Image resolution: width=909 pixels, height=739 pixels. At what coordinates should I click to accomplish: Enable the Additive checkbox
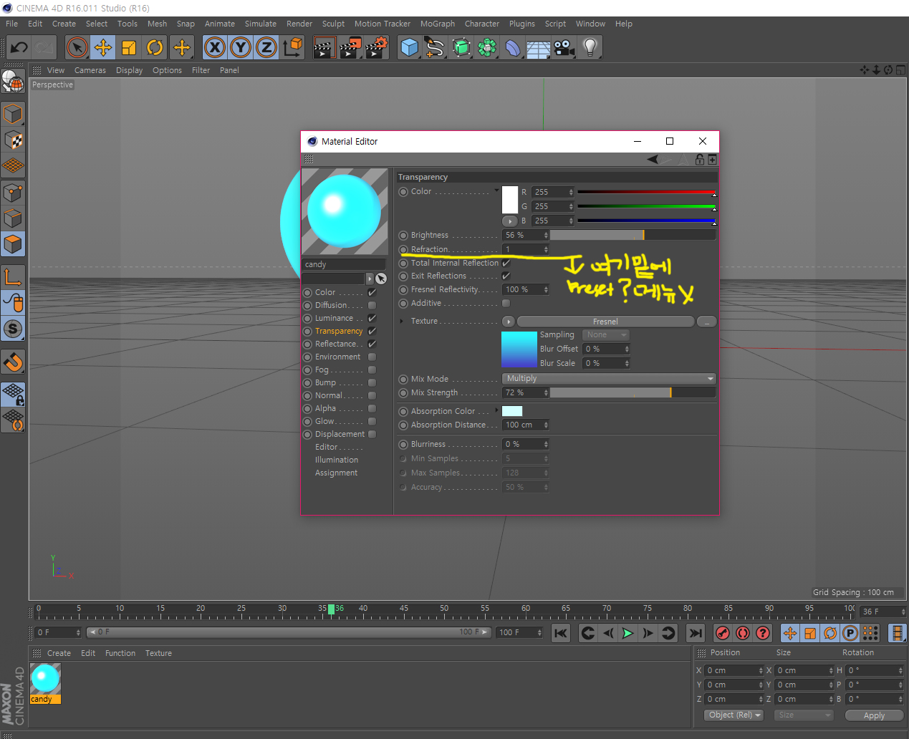tap(506, 303)
